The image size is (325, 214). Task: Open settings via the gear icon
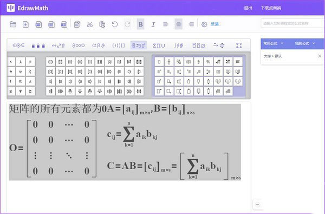204,24
